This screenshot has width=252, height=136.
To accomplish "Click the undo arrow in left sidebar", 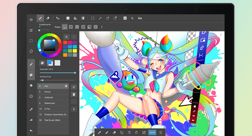I will (31, 130).
